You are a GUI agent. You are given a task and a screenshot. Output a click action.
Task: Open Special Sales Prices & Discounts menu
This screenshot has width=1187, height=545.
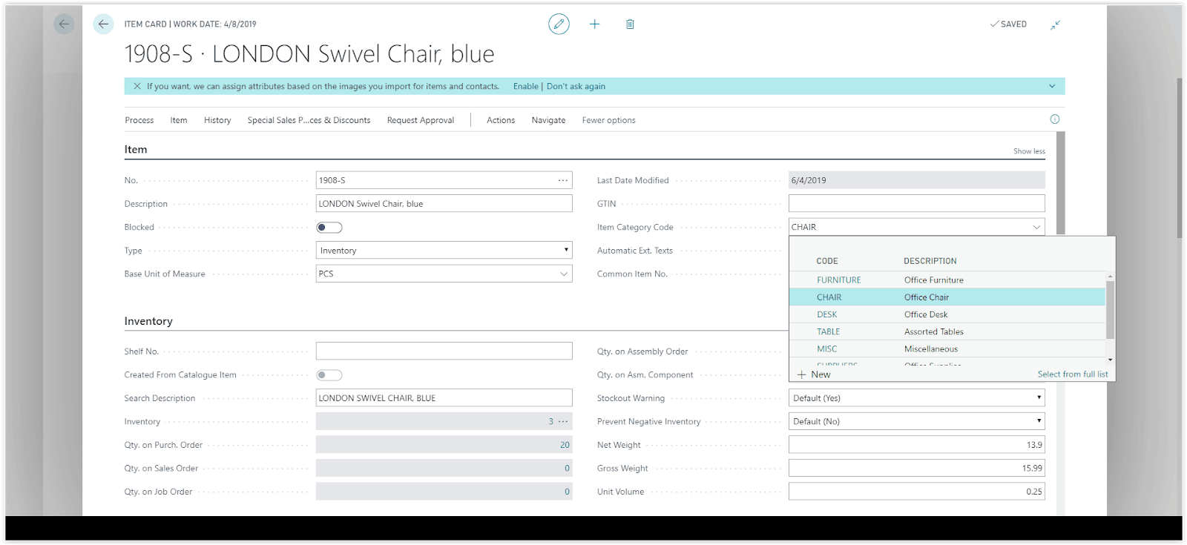[309, 120]
